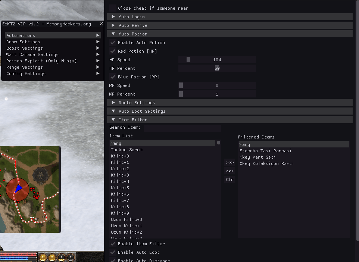Viewport: 359px width, 262px height.
Task: Select Uzun Kilic+1 in Item List
Action: (x=163, y=226)
